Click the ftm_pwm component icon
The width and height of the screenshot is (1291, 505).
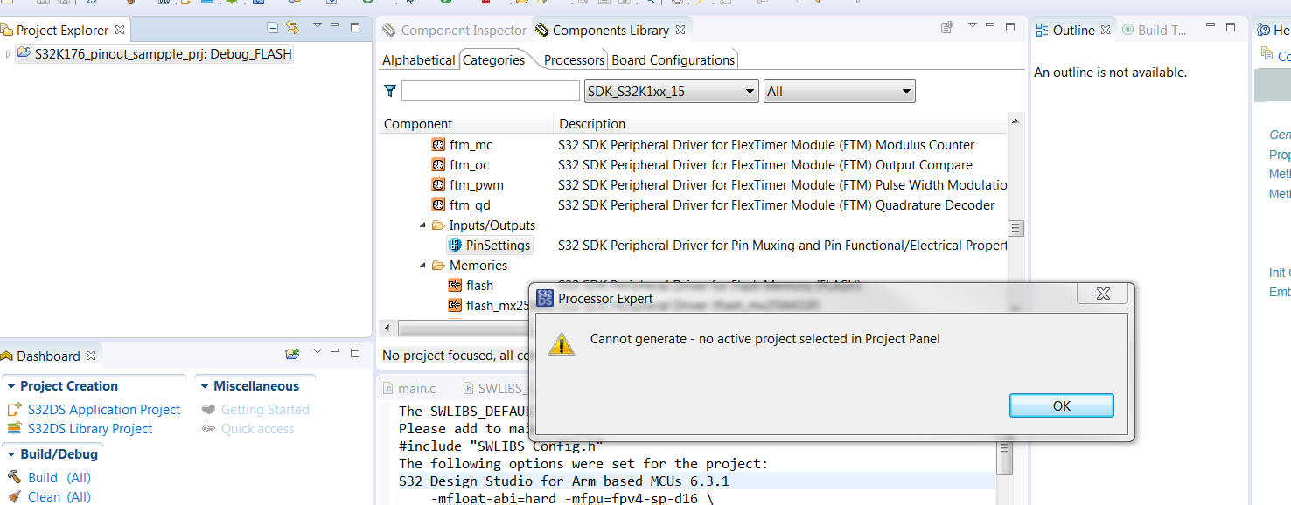tap(438, 185)
